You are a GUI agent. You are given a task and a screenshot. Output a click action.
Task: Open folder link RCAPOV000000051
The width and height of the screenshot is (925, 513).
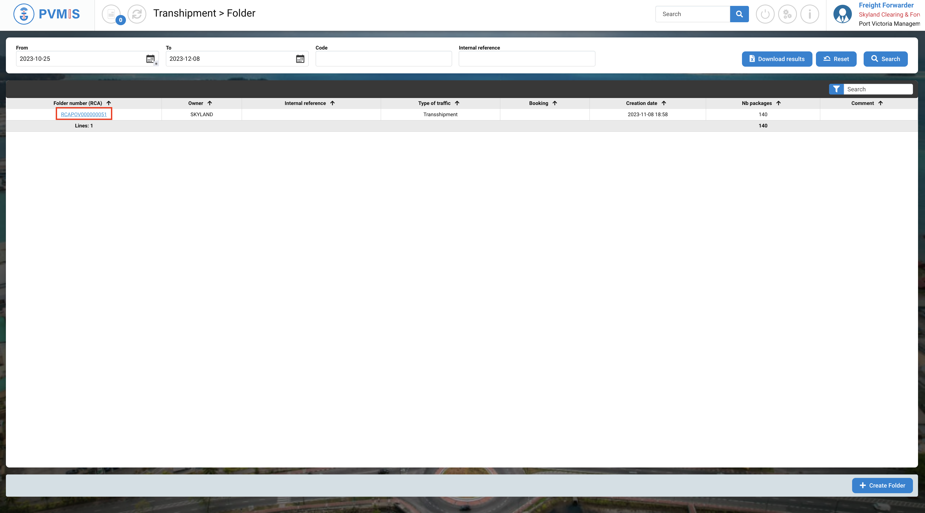[x=84, y=114]
